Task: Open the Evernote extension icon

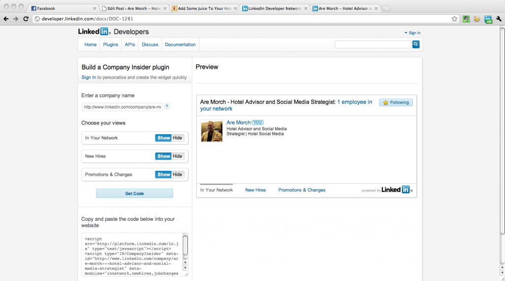Action: point(466,19)
